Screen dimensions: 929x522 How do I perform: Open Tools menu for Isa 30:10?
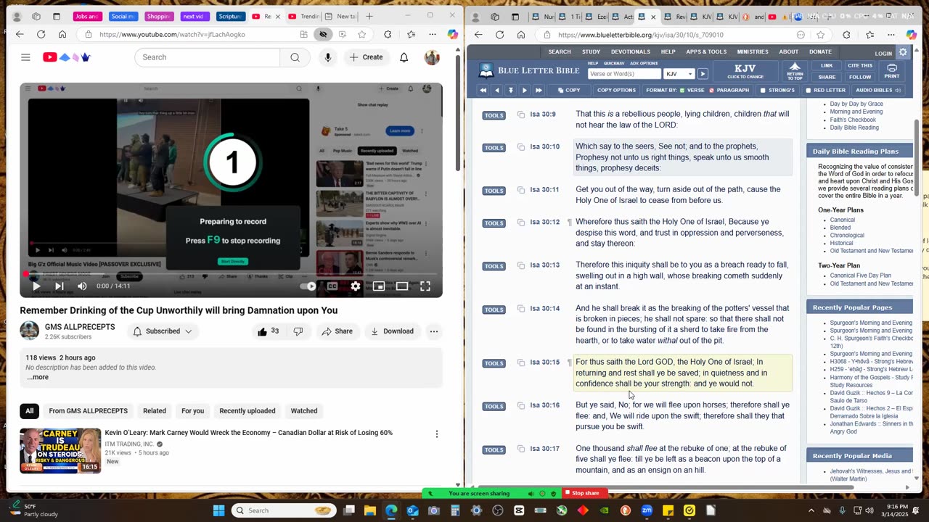click(x=494, y=148)
